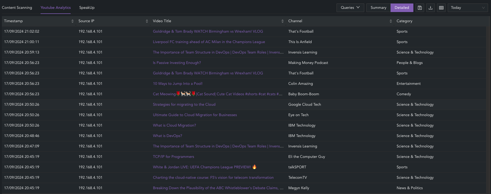Viewport: 491px width, 194px height.
Task: Open the Cat Meowing video link
Action: (218, 94)
